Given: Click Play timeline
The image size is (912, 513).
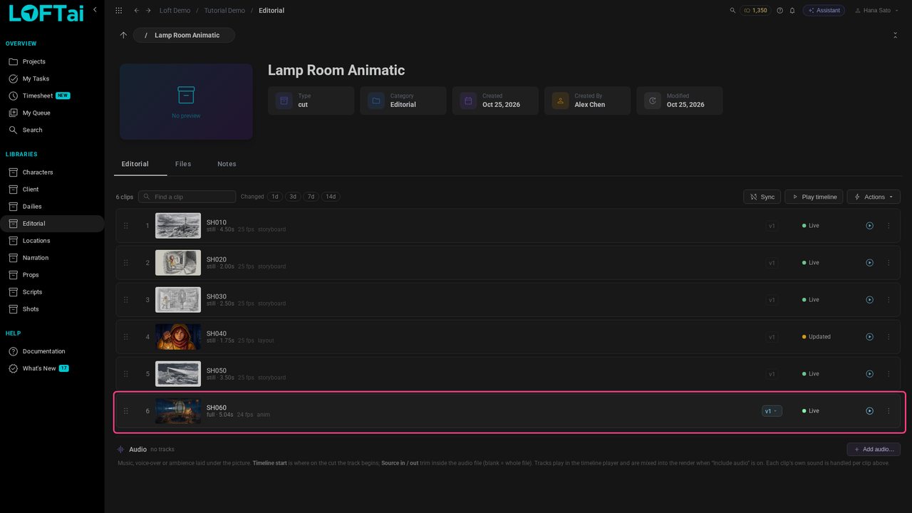Looking at the screenshot, I should pos(814,197).
